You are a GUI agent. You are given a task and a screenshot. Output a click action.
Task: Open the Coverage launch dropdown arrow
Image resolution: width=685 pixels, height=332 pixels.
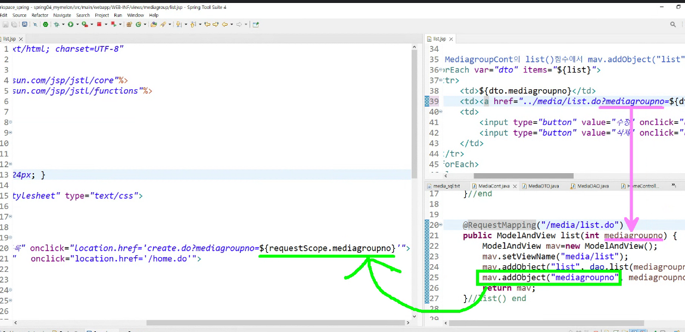tap(92, 24)
